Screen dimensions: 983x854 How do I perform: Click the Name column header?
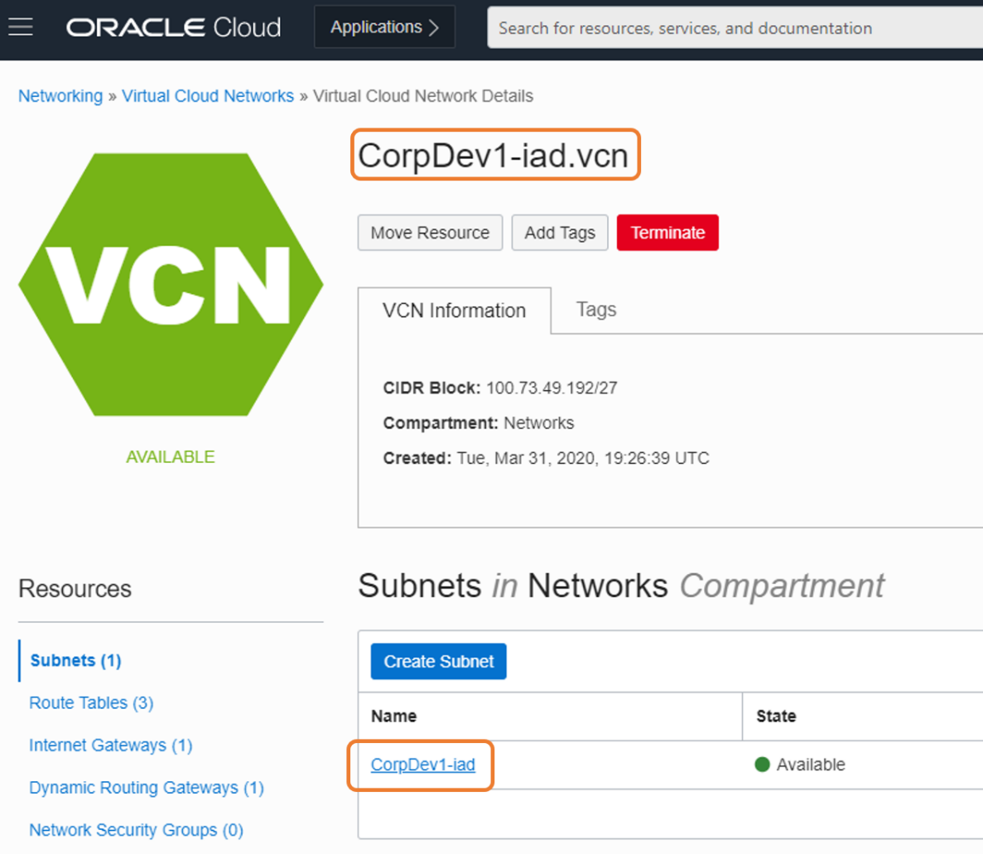point(393,716)
